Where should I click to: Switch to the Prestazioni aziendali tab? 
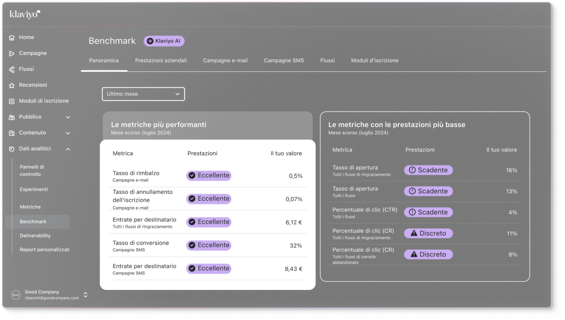click(x=161, y=60)
